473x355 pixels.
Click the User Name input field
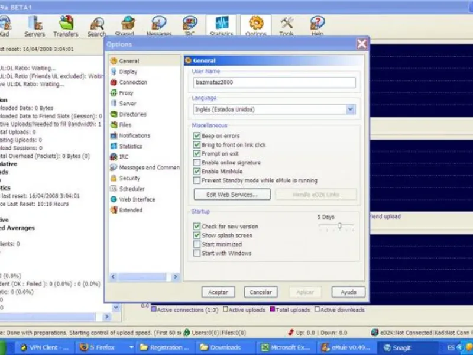pos(274,82)
